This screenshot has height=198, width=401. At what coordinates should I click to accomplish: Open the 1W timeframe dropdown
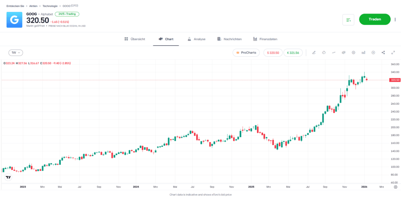point(16,52)
